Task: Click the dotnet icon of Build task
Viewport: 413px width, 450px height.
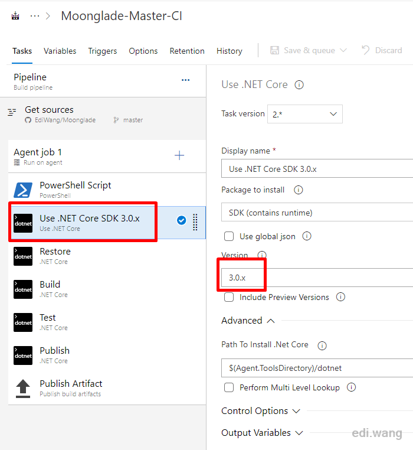Action: (23, 289)
